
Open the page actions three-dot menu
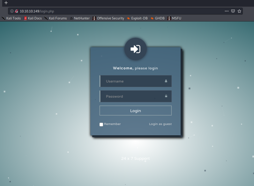[x=227, y=11]
